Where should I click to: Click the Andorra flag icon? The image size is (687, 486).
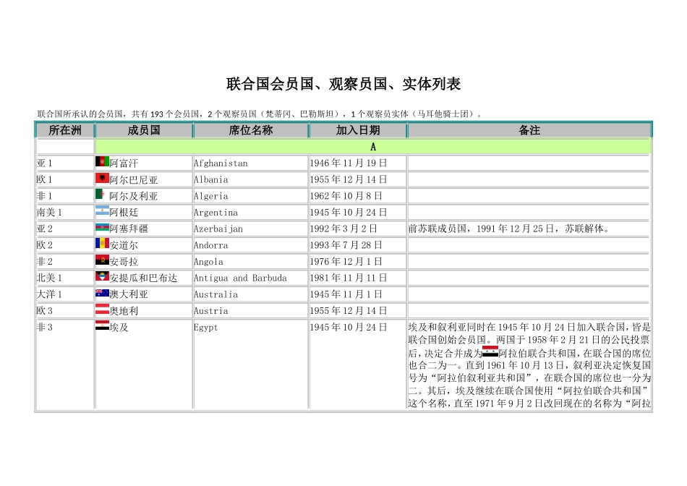[103, 244]
